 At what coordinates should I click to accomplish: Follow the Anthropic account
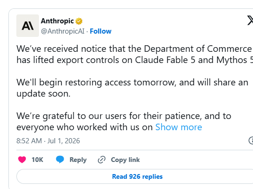101,31
